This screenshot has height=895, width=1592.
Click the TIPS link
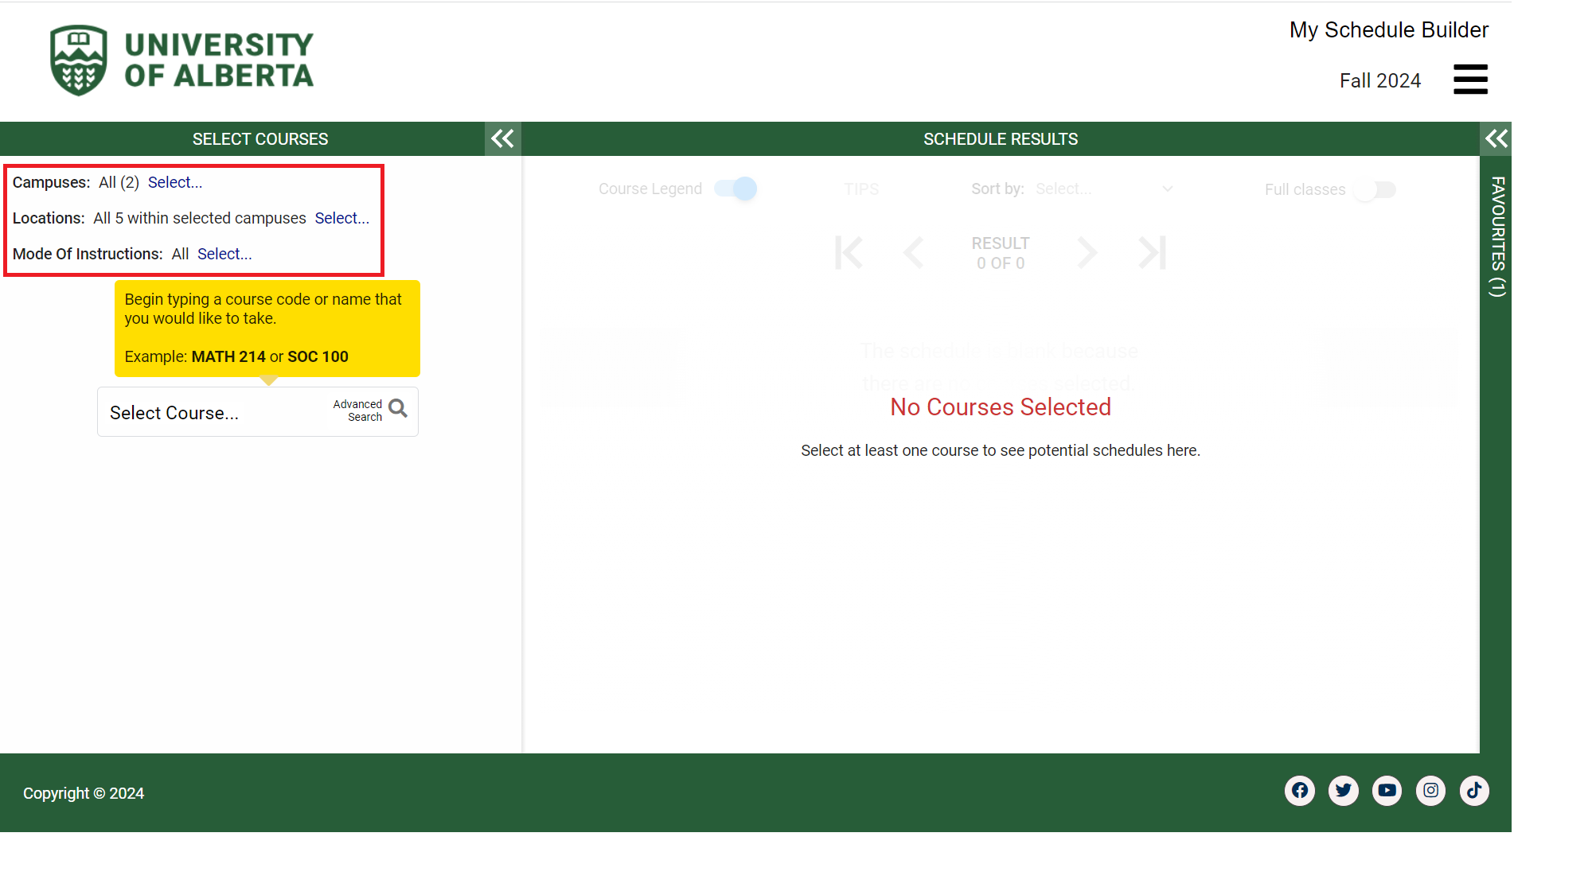click(x=861, y=189)
